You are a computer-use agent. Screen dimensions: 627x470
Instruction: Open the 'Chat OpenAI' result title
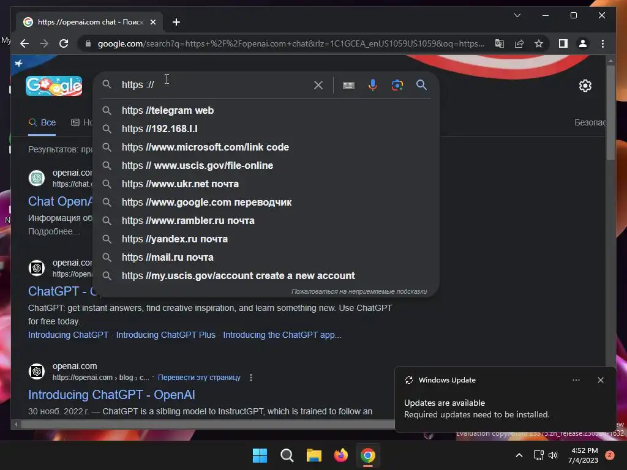tap(60, 201)
